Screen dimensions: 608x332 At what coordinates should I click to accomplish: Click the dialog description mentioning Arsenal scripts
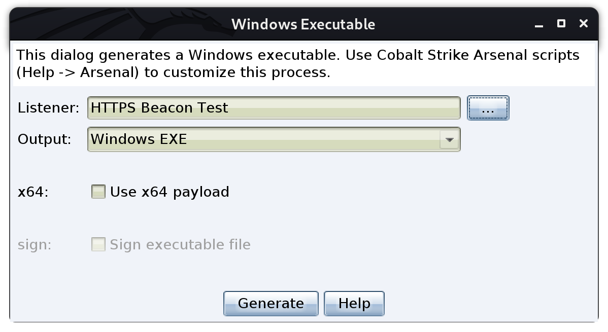298,64
